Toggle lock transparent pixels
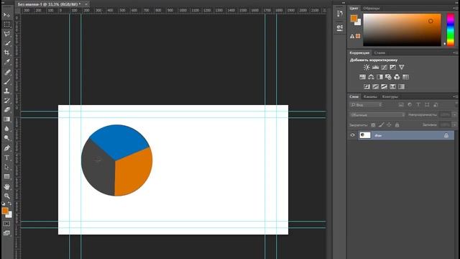 pos(373,125)
